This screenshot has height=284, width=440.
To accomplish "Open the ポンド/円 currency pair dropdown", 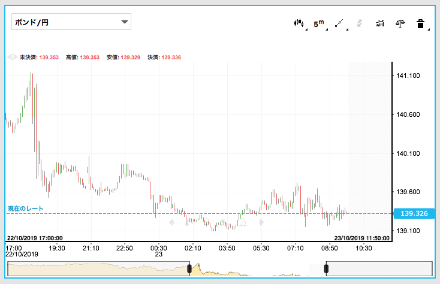I will tap(71, 22).
